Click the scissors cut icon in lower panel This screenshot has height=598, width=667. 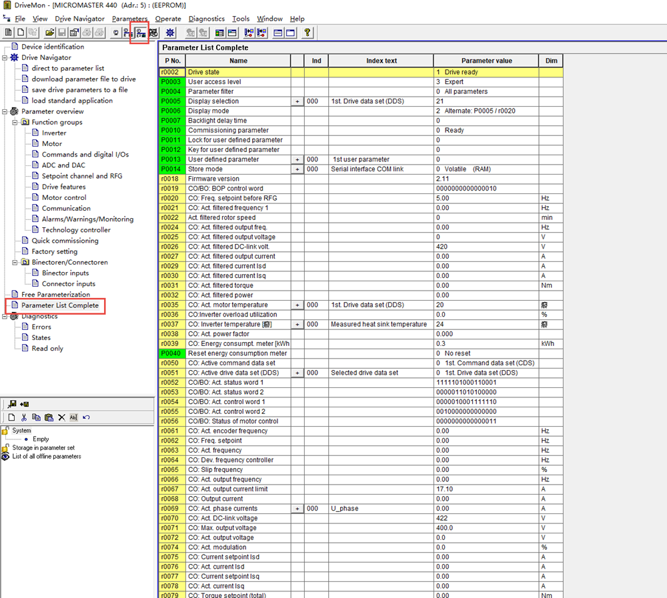point(23,417)
